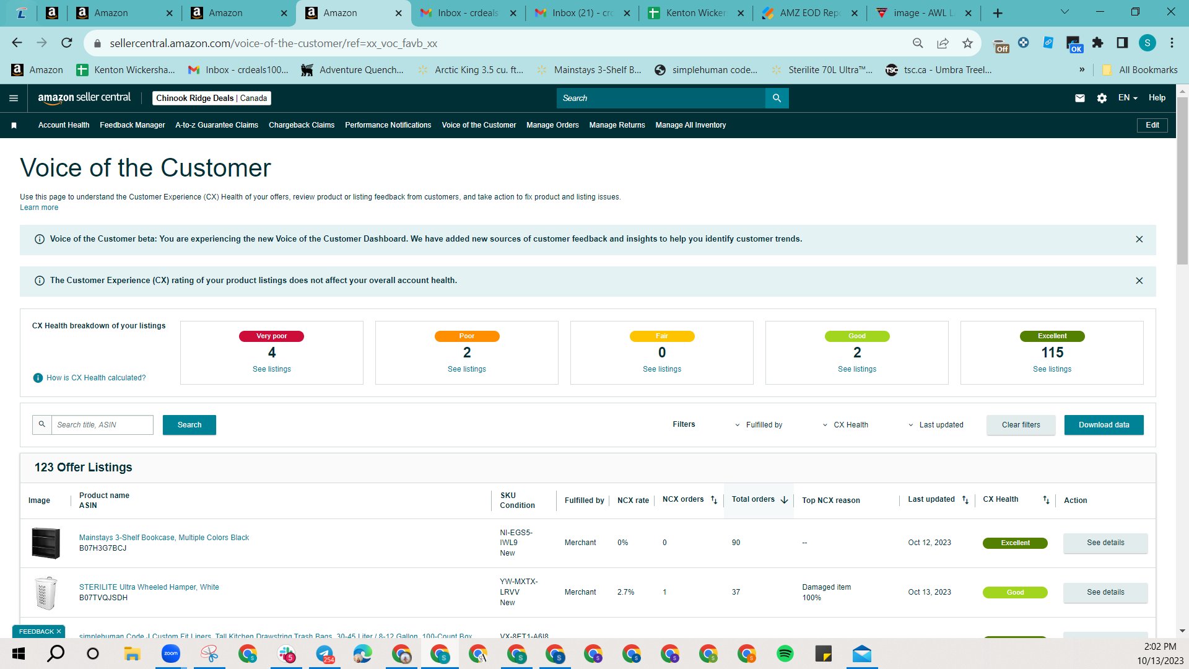Click the Search title, ASIN input field

pyautogui.click(x=102, y=425)
